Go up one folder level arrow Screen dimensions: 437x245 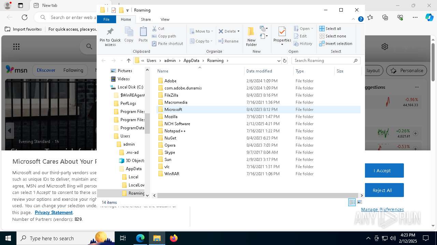(128, 61)
